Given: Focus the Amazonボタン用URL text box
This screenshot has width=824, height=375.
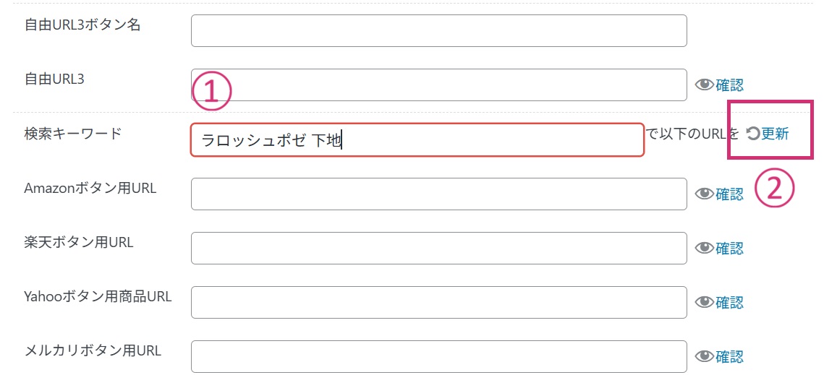Looking at the screenshot, I should point(438,194).
